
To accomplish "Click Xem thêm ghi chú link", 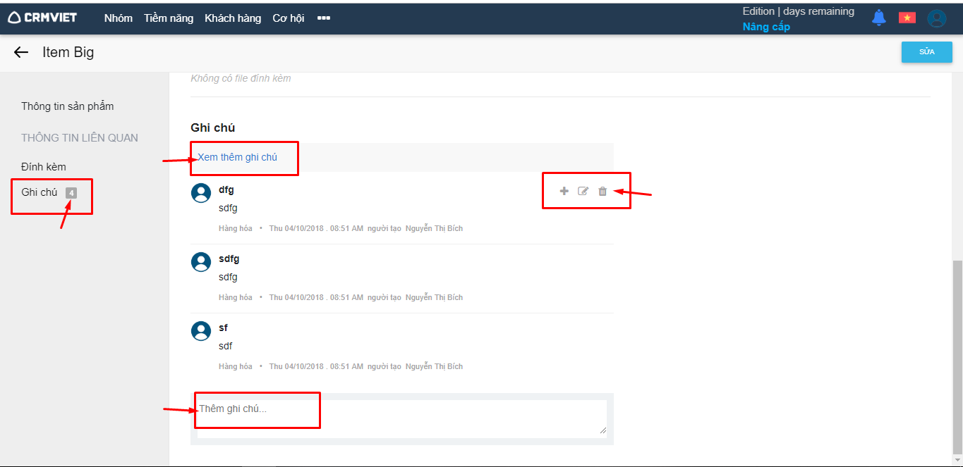I will pyautogui.click(x=237, y=157).
